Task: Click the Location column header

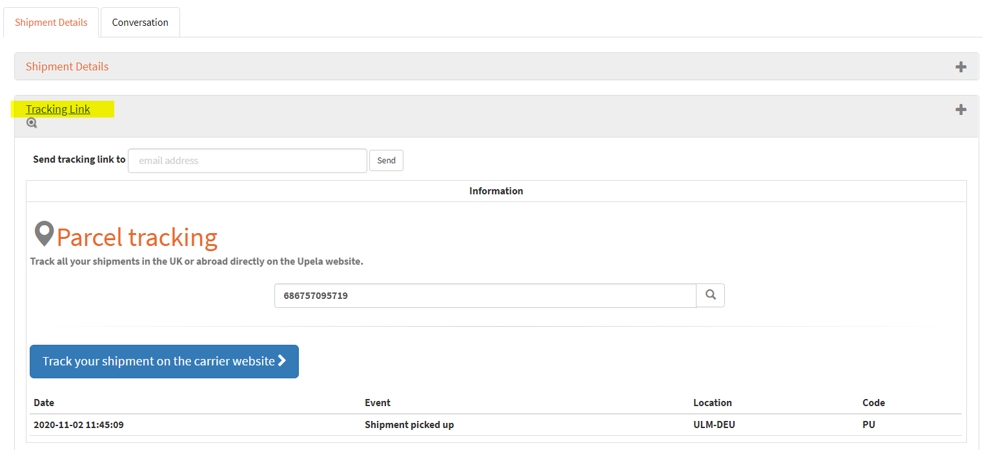Action: [x=713, y=403]
